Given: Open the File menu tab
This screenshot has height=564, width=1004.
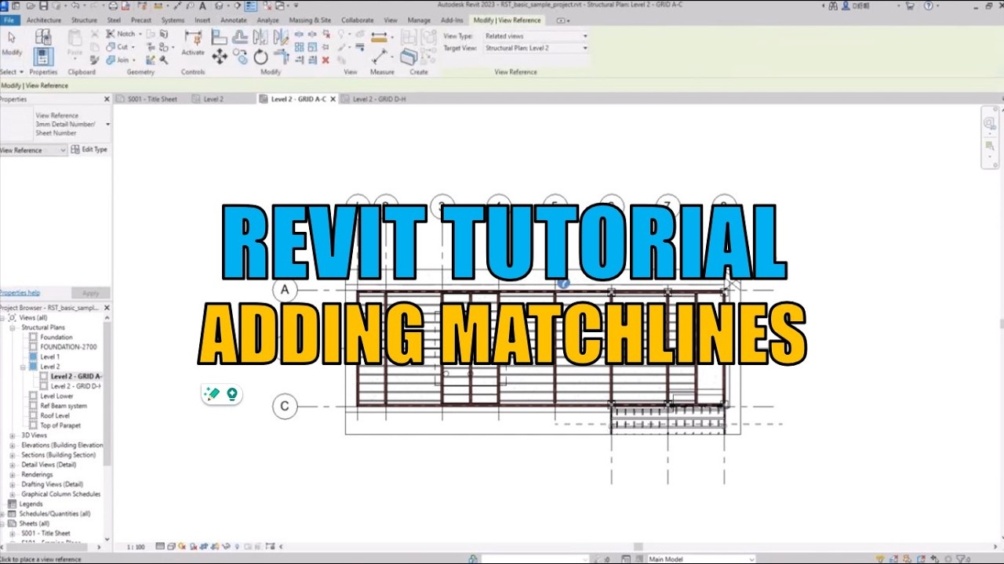Looking at the screenshot, I should tap(9, 20).
